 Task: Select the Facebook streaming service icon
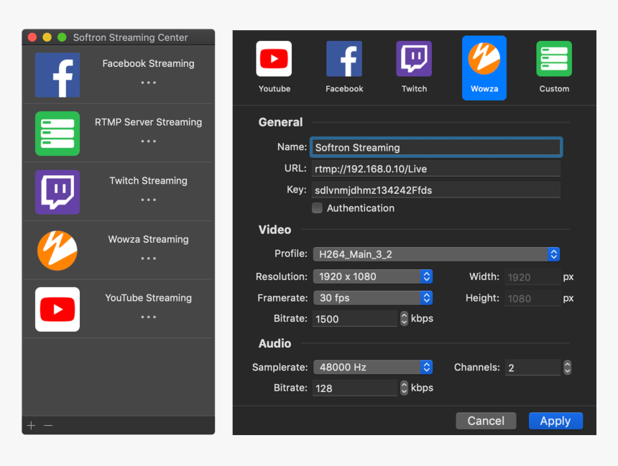(x=343, y=59)
